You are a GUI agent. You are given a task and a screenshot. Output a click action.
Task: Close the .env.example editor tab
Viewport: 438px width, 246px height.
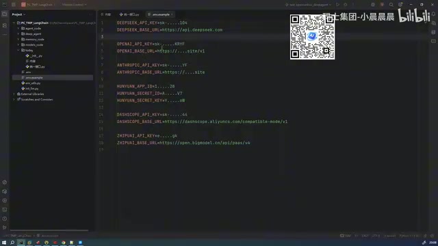click(x=172, y=14)
